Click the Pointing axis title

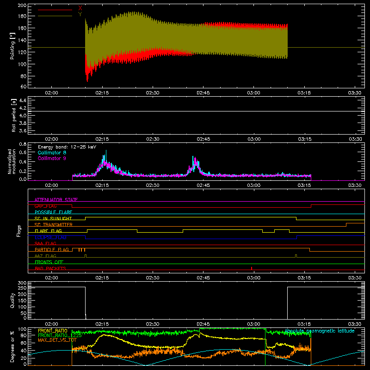coord(12,46)
